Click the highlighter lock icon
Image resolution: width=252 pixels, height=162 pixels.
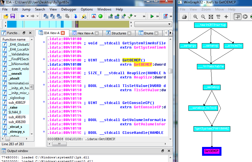[x=84, y=16]
